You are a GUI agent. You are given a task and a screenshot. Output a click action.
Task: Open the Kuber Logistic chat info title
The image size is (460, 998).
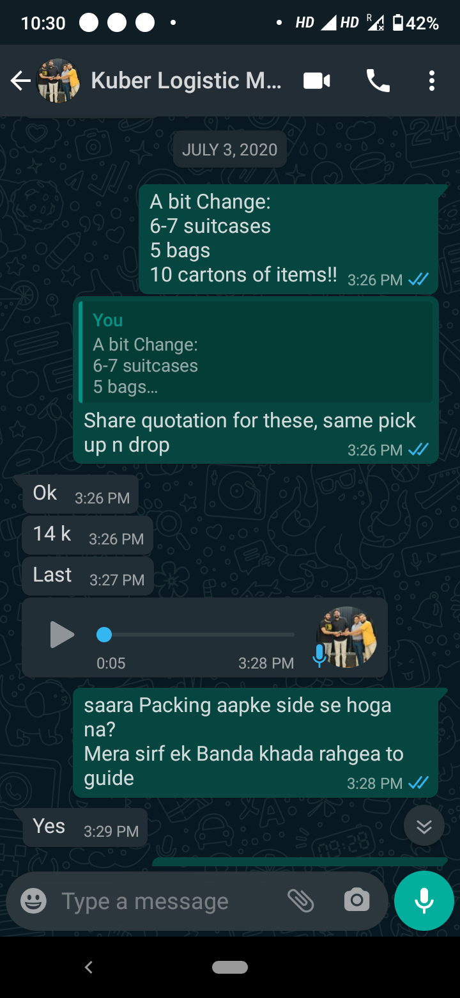[185, 81]
